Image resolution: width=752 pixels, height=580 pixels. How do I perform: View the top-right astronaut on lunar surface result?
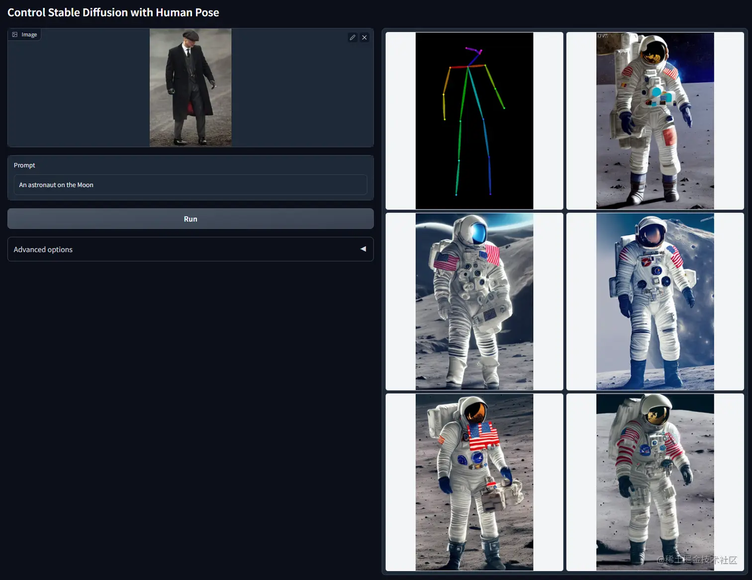(655, 120)
